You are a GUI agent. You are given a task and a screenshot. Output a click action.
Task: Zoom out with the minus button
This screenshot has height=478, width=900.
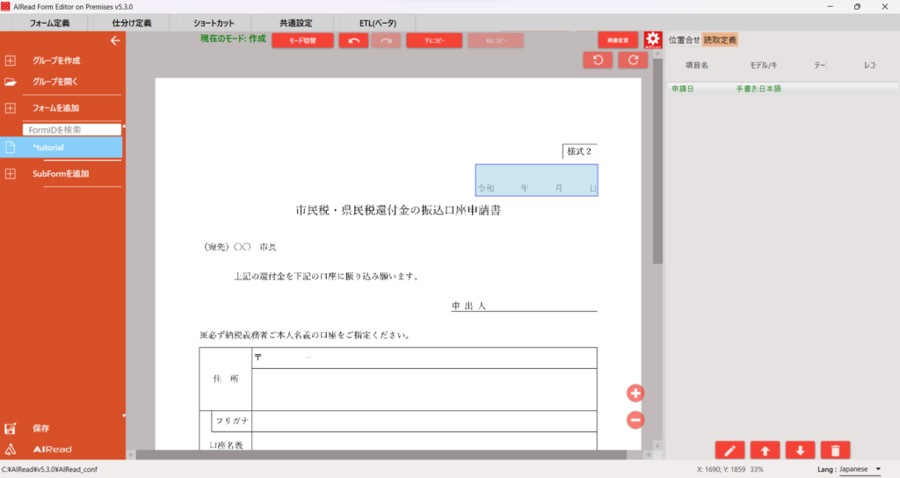(x=635, y=420)
